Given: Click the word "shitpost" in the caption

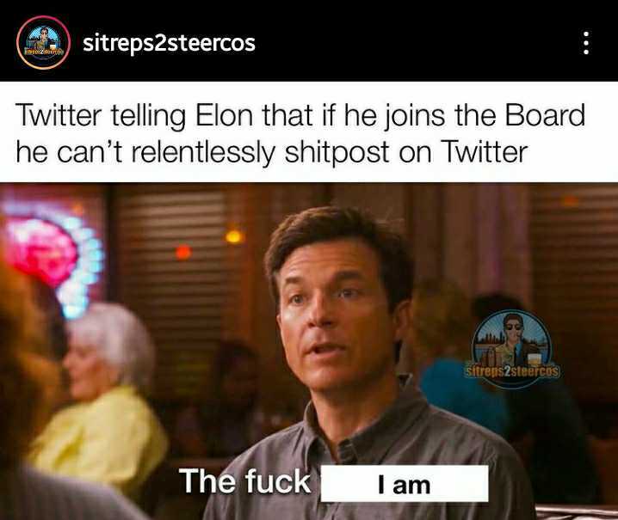Looking at the screenshot, I should pyautogui.click(x=337, y=153).
